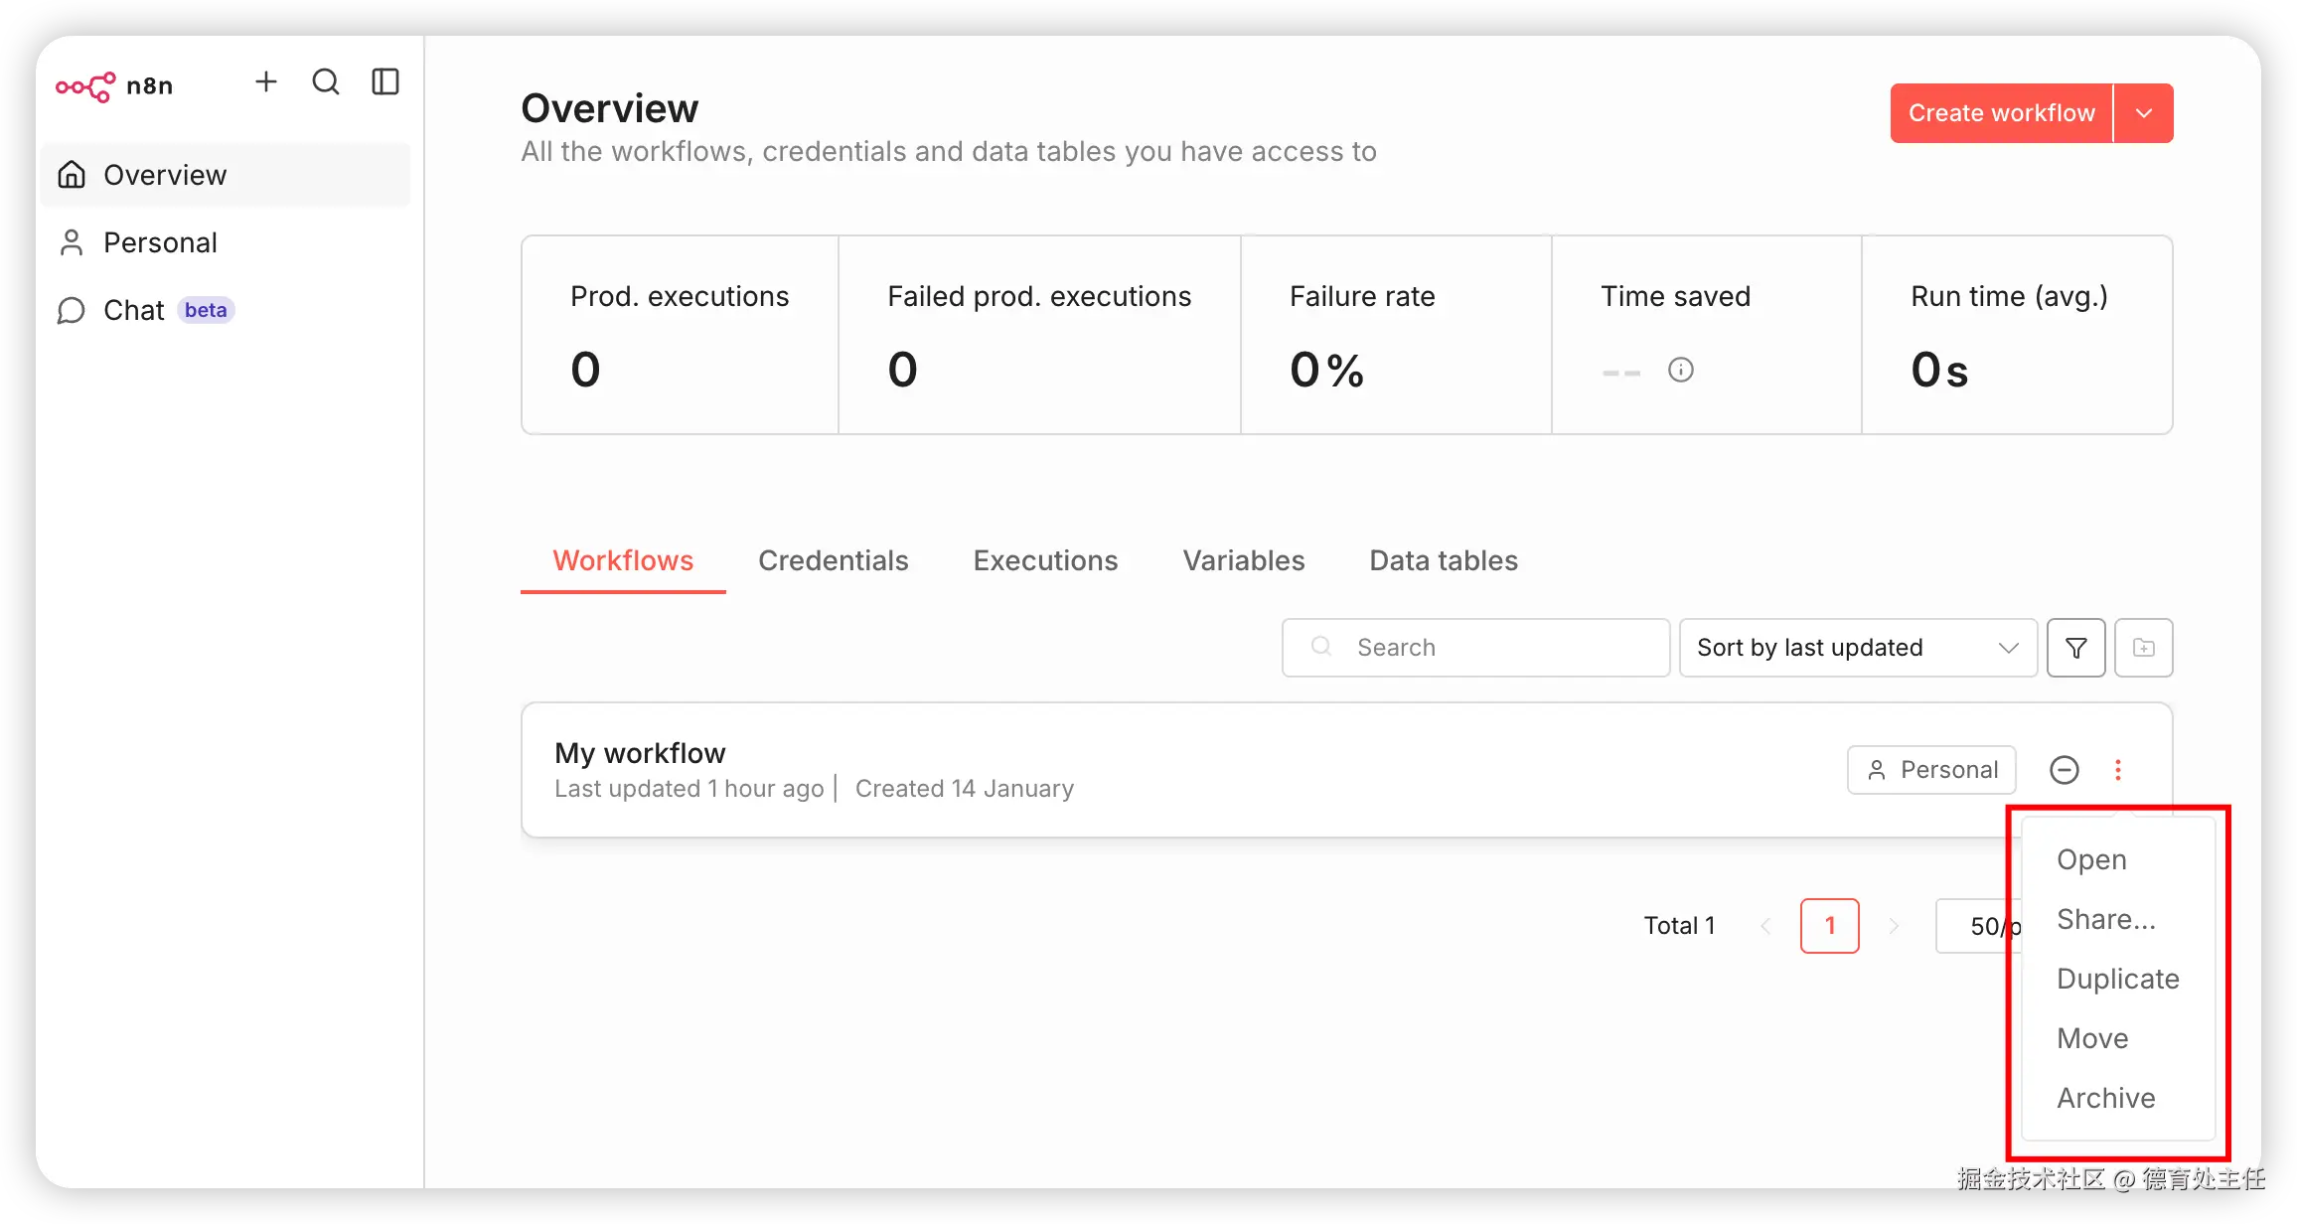Click the add folder icon button

pos(2143,648)
